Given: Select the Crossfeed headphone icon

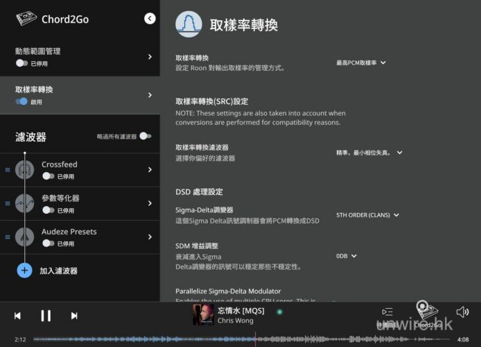Looking at the screenshot, I should [25, 169].
